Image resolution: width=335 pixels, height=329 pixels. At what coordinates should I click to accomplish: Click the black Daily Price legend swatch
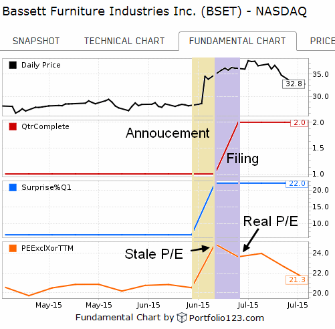(13, 65)
